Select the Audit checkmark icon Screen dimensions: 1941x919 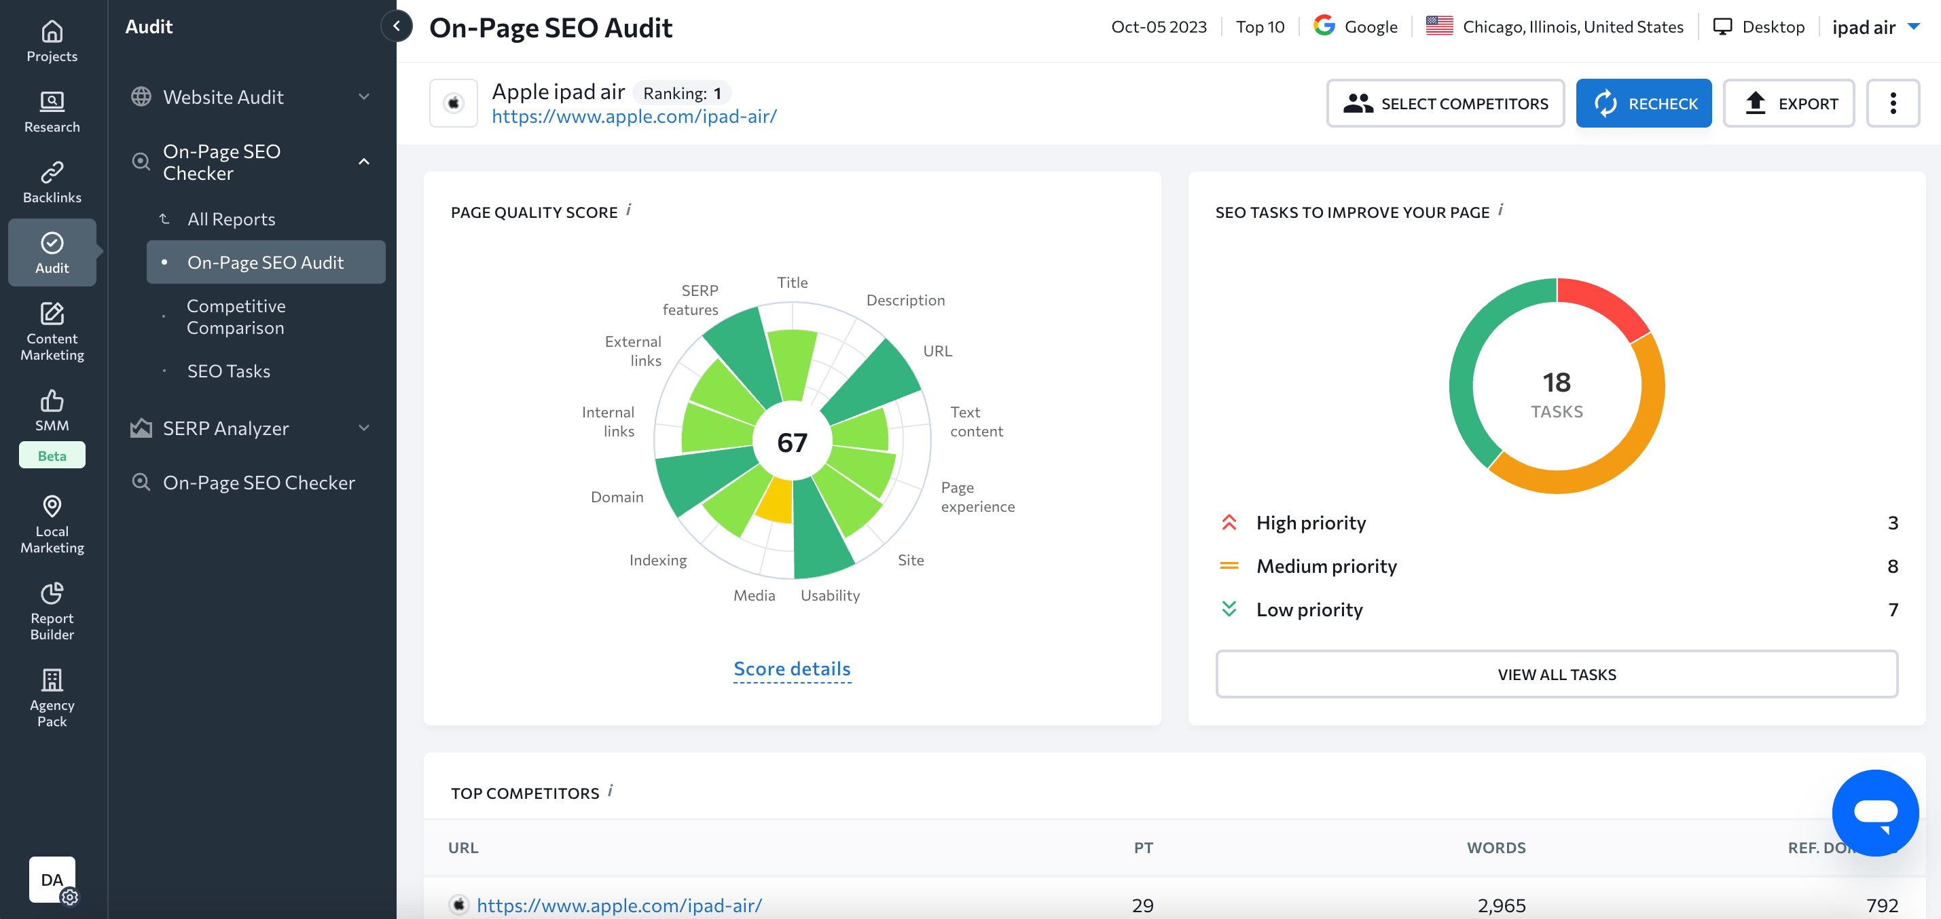click(x=52, y=242)
